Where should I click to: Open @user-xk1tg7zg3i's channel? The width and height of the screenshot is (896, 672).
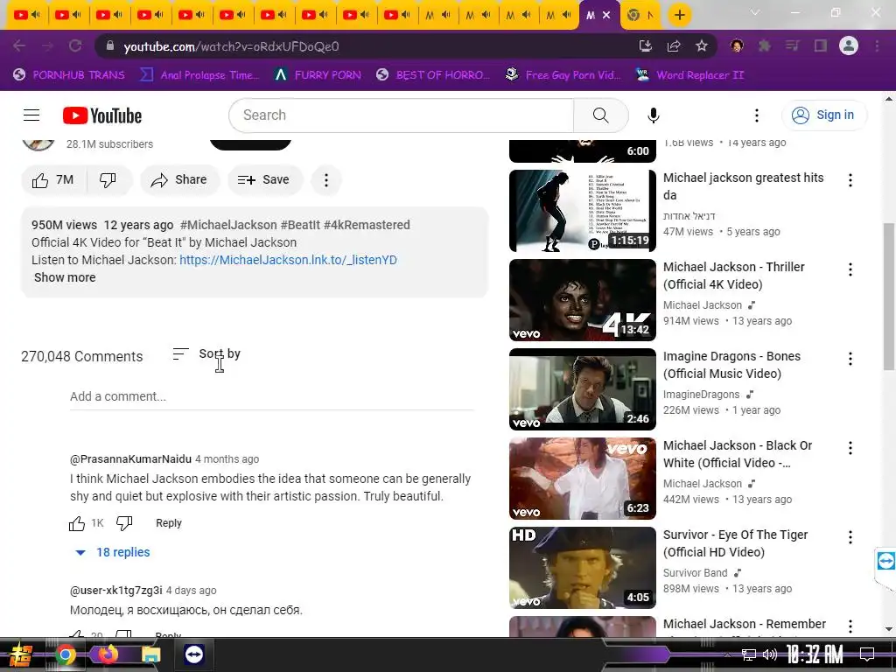coord(116,591)
